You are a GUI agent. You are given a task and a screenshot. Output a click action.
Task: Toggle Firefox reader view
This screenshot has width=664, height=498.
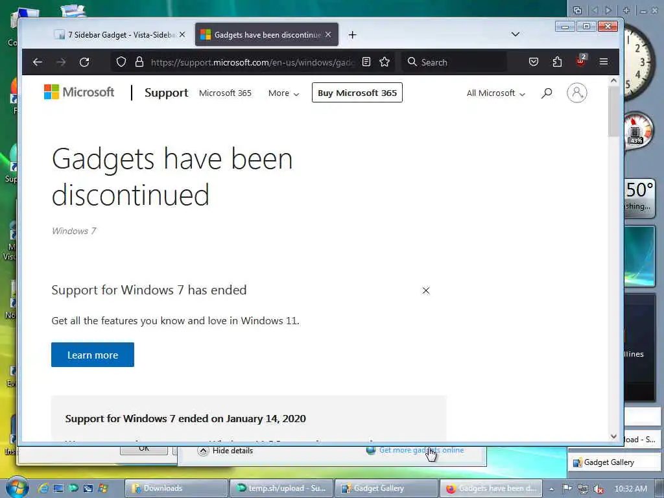[x=366, y=62]
